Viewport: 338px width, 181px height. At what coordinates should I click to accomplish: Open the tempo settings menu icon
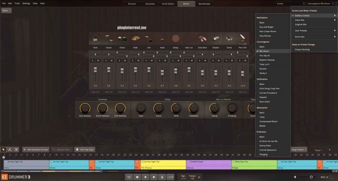[199, 177]
